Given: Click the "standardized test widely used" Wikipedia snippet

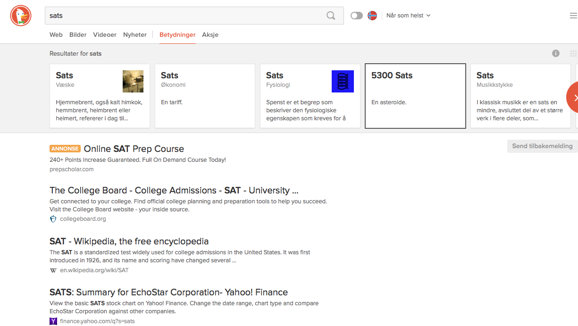Looking at the screenshot, I should (180, 256).
